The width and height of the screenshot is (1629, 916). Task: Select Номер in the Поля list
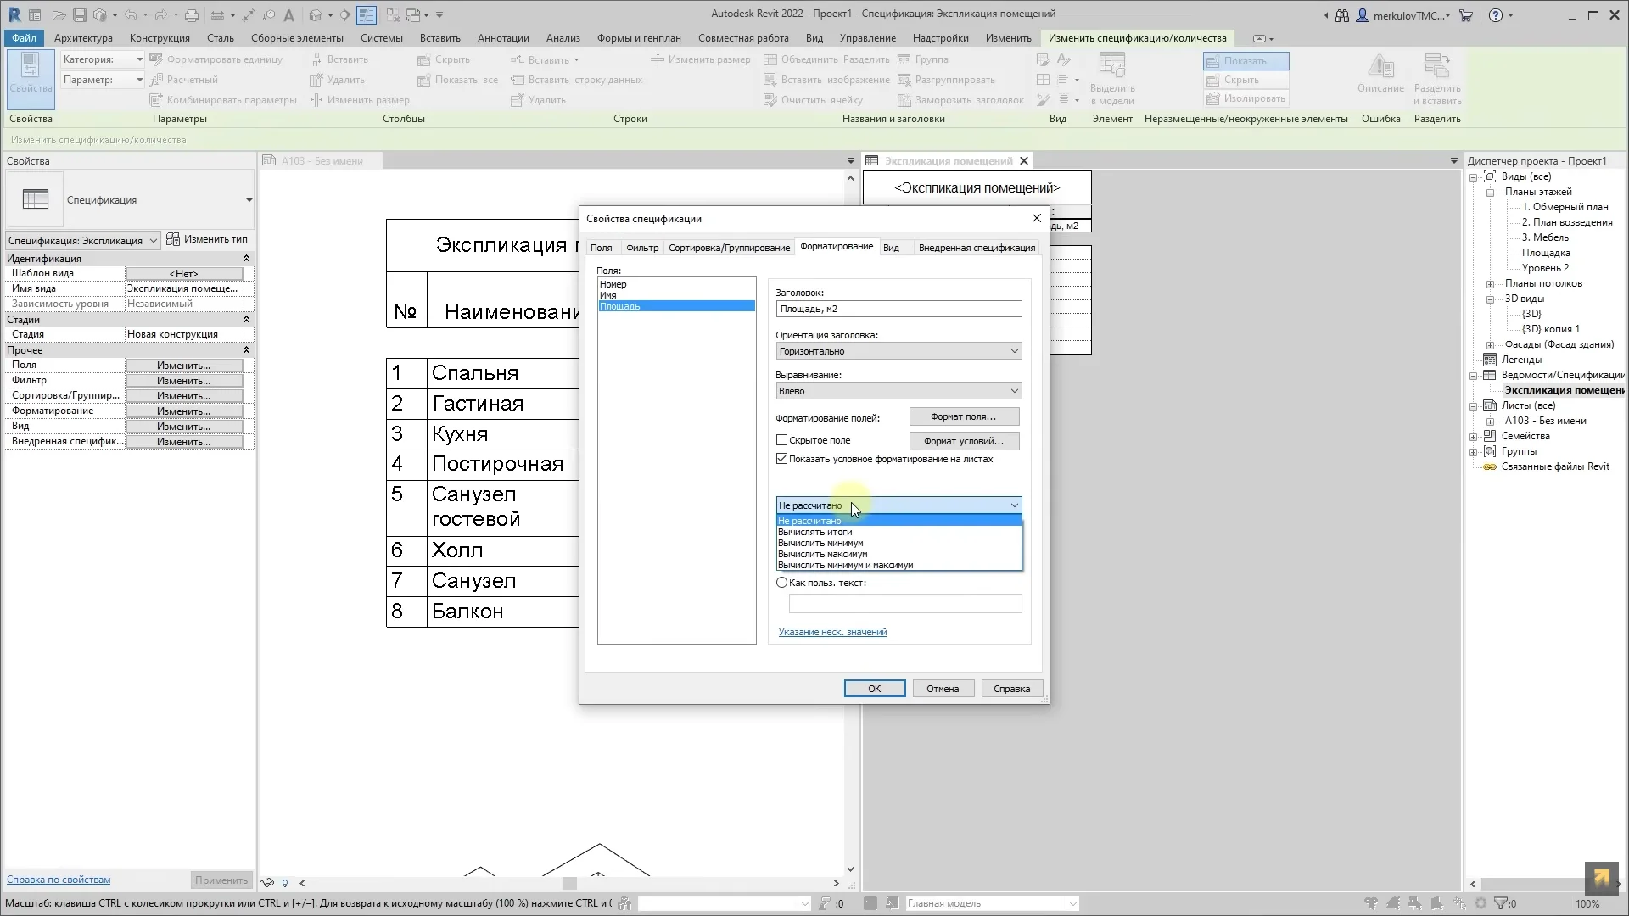point(676,284)
